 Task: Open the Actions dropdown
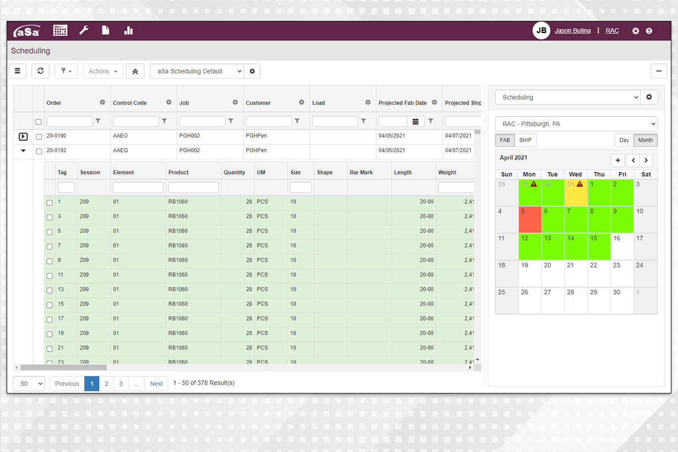coord(103,71)
